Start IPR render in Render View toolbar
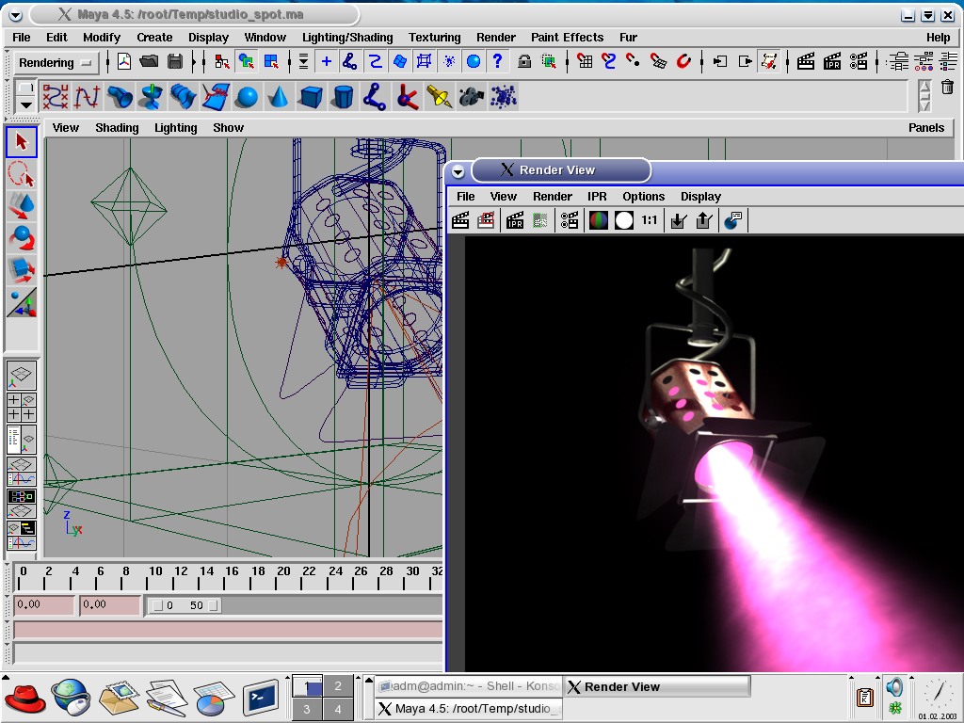 point(515,220)
